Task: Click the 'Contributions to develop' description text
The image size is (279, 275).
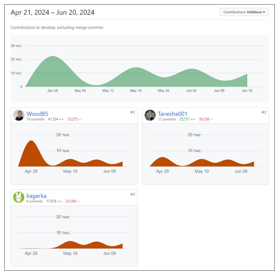Action: point(57,28)
